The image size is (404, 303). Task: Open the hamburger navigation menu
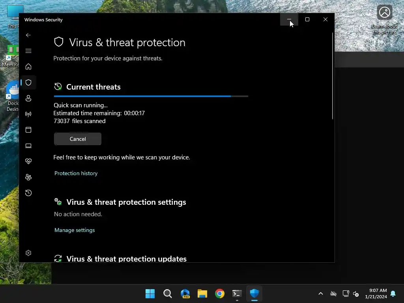tap(28, 51)
